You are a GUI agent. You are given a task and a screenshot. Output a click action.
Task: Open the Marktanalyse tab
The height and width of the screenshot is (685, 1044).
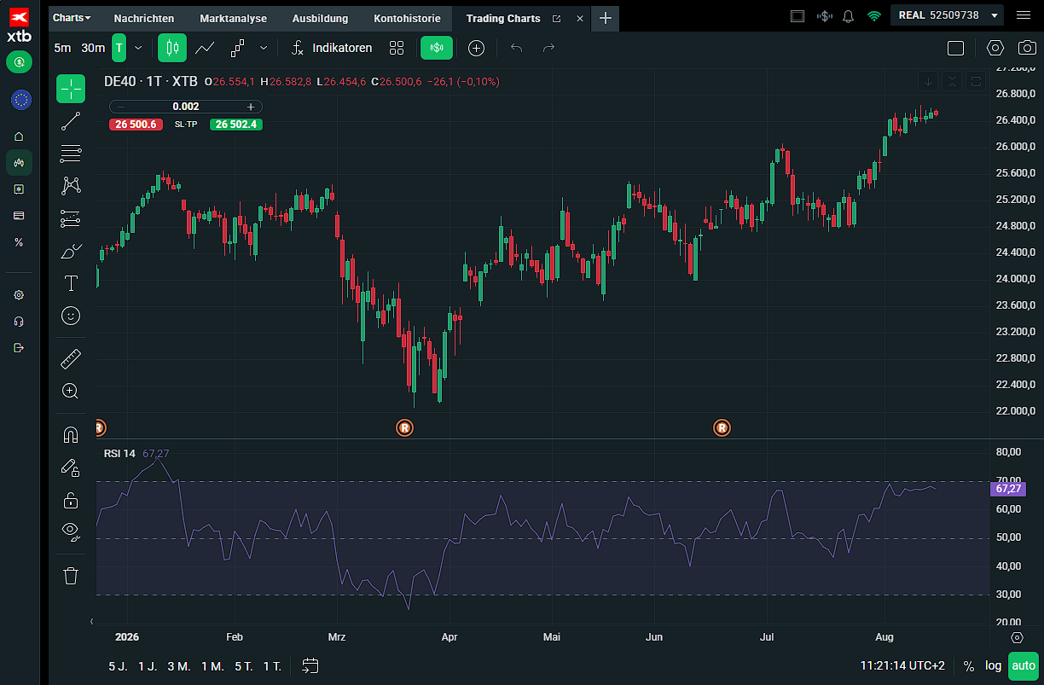coord(233,18)
